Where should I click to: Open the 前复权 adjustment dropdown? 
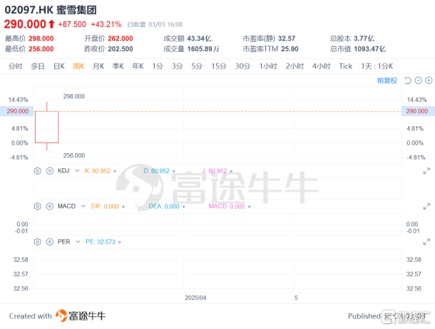[x=387, y=80]
